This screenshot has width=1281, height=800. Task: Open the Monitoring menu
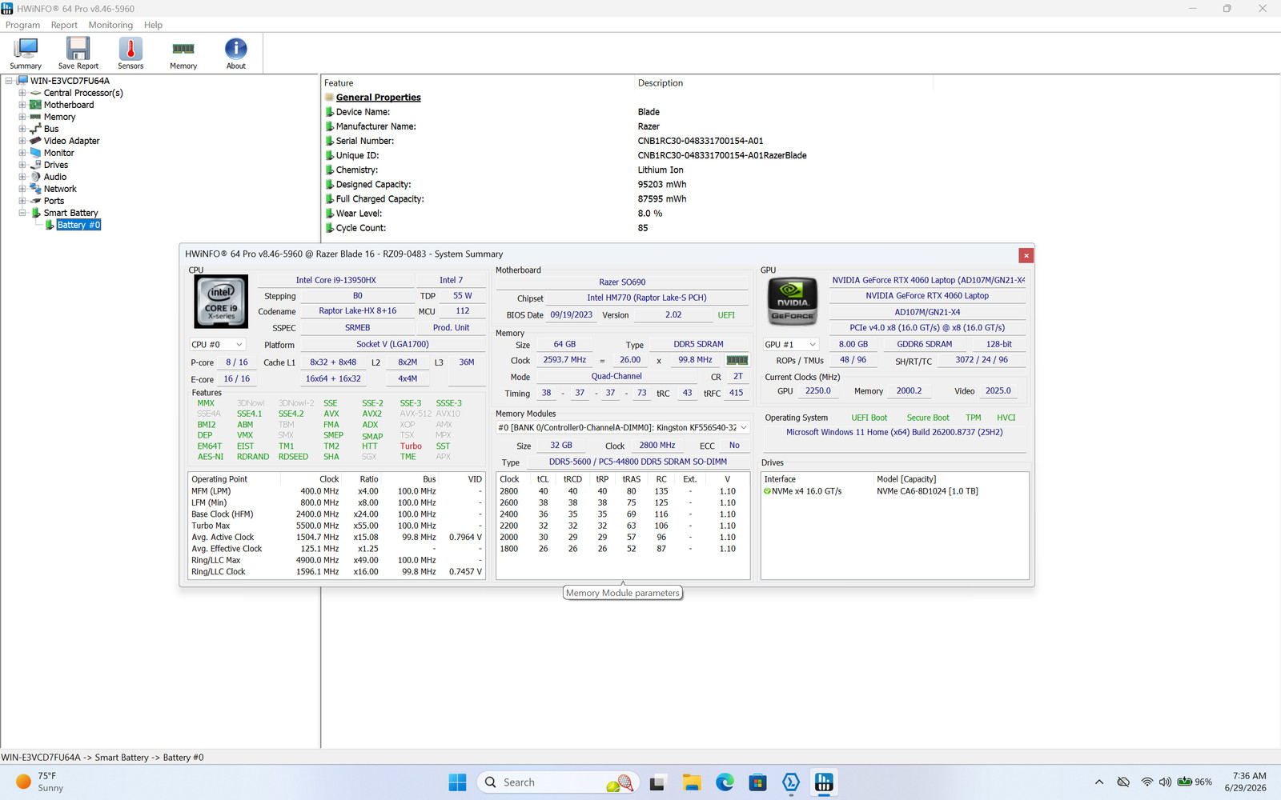coord(110,25)
